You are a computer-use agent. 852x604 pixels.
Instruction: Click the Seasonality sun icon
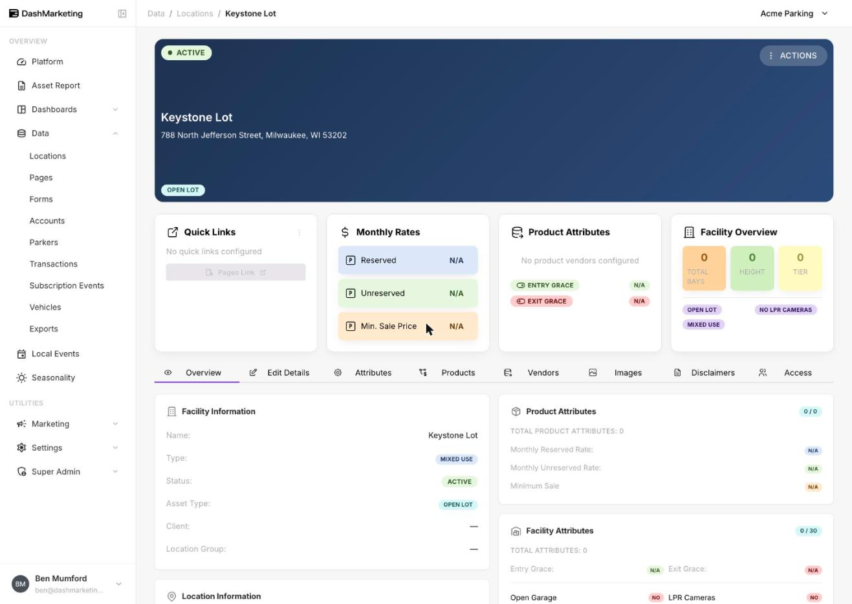tap(21, 378)
